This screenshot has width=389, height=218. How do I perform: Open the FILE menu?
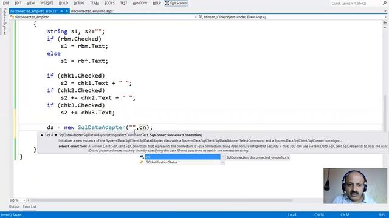pos(5,3)
